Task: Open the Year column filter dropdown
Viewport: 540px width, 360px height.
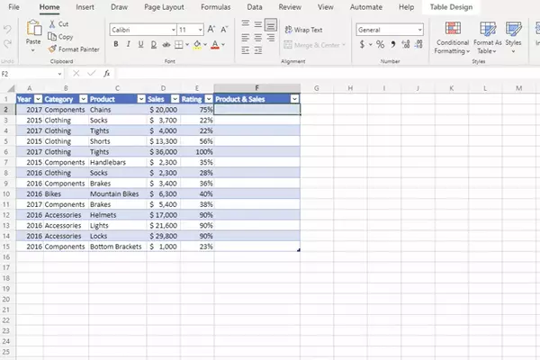Action: pos(38,99)
